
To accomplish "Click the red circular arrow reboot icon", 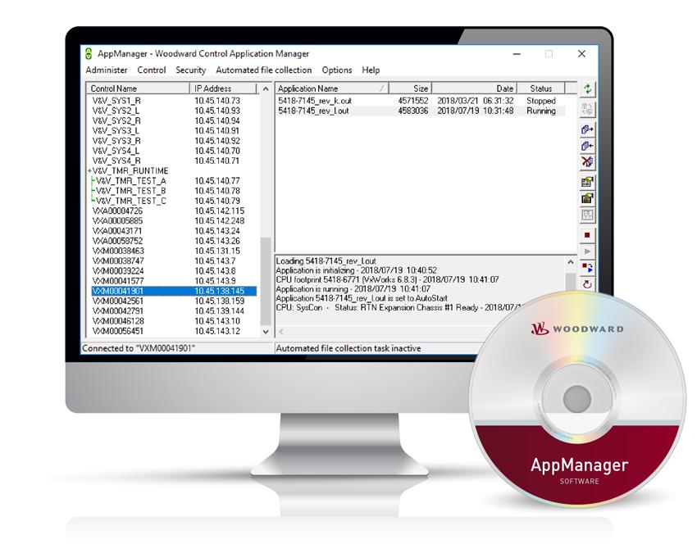I will tap(588, 284).
